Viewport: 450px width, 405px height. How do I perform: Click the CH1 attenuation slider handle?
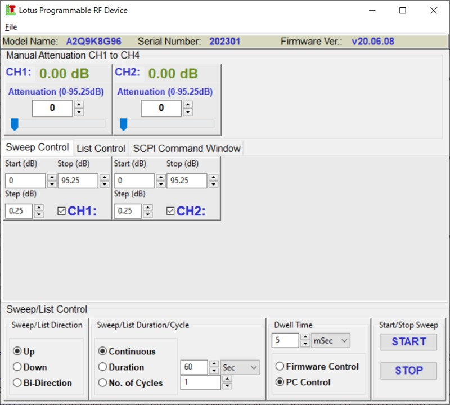click(x=15, y=124)
